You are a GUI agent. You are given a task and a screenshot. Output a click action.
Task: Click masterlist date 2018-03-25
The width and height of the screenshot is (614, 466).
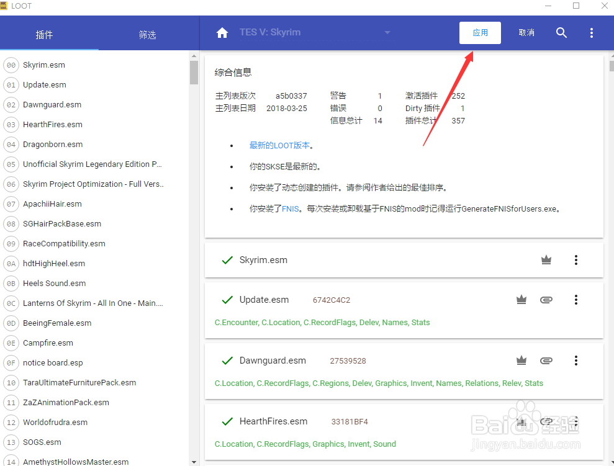[287, 109]
